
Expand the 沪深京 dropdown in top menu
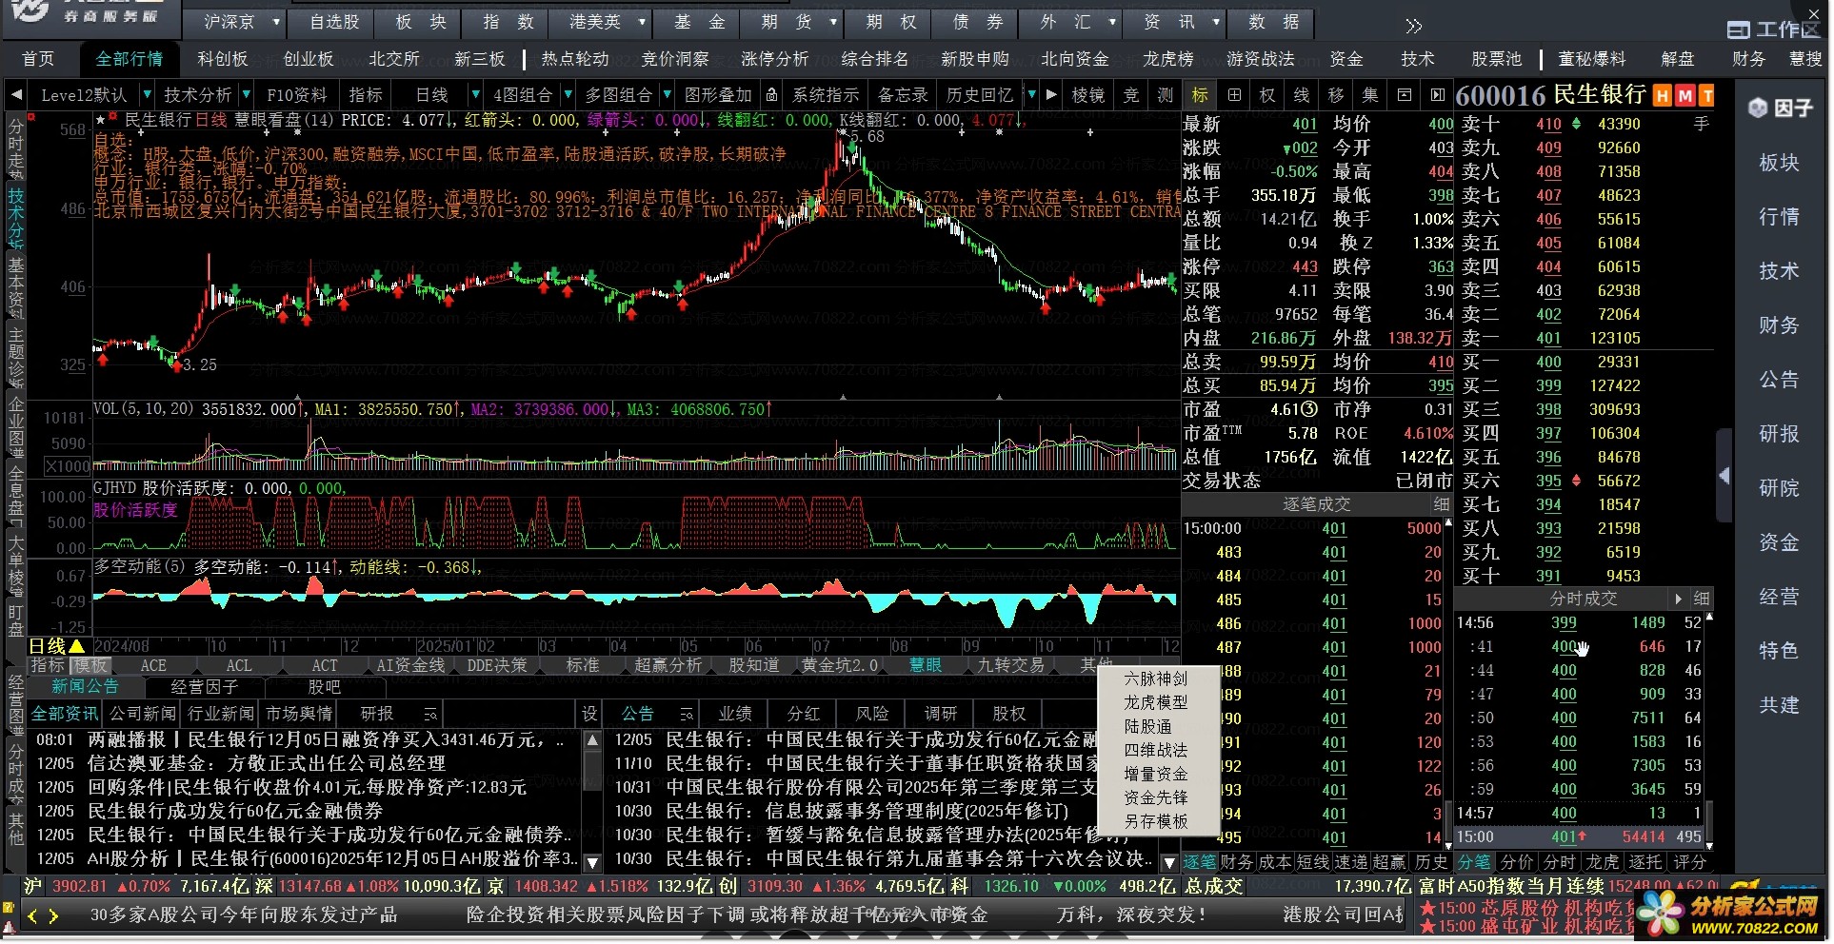[x=276, y=22]
